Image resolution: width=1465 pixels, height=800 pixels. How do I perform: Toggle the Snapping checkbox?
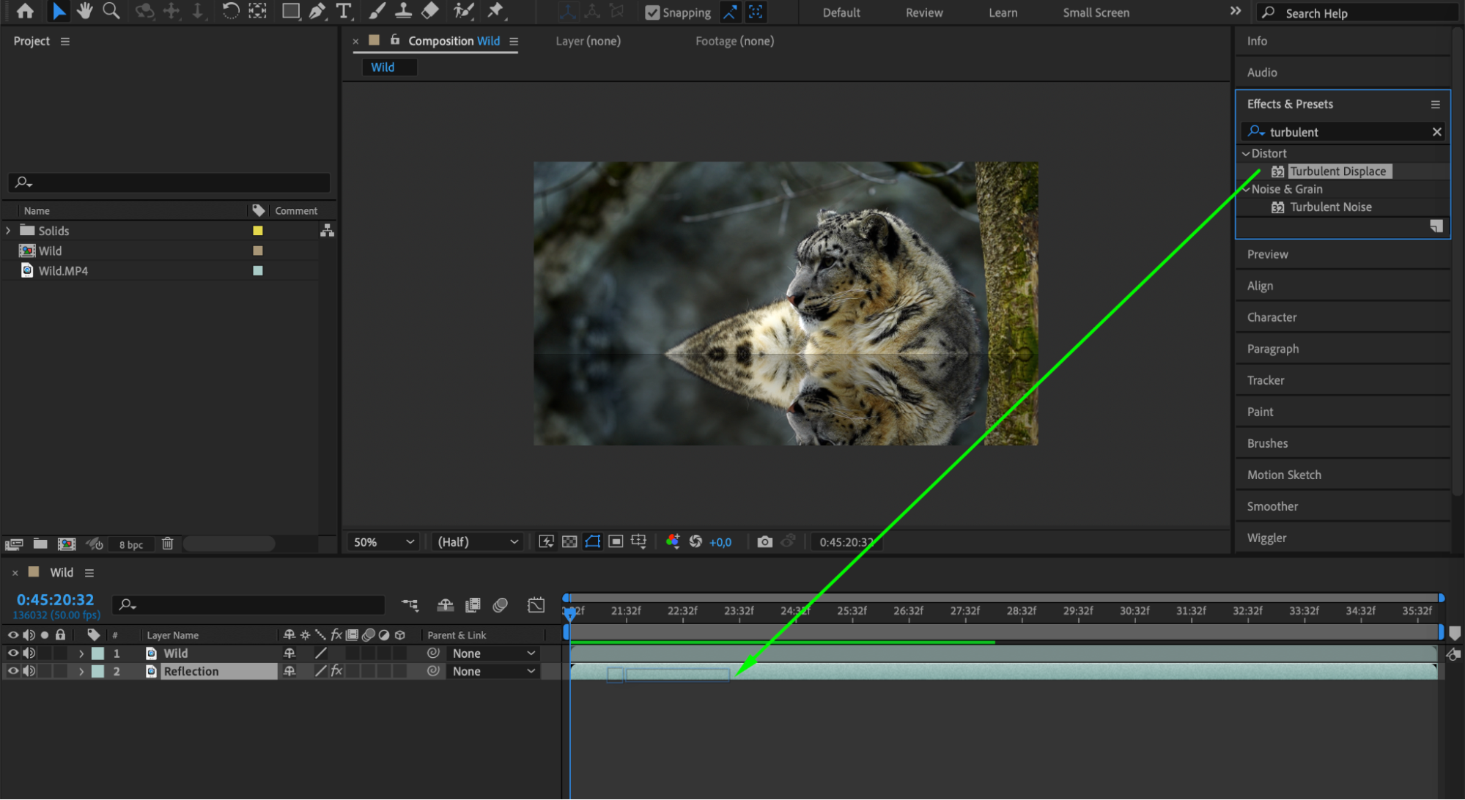tap(652, 12)
